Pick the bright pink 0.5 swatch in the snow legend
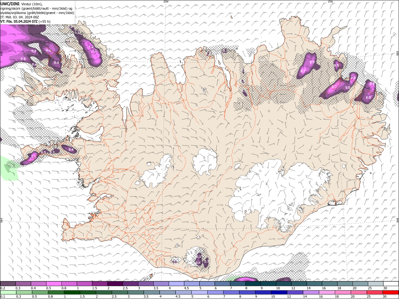This screenshot has width=399, height=299. point(54,284)
